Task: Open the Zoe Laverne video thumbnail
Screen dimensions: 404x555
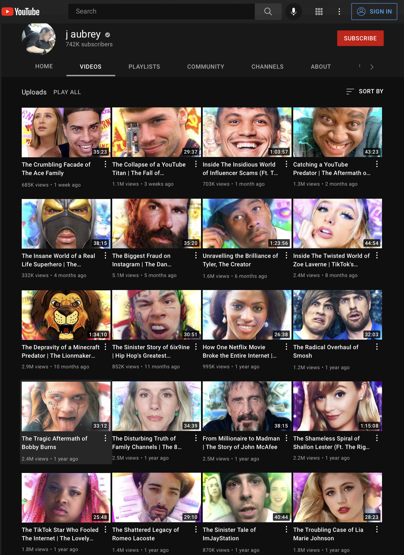Action: (337, 224)
